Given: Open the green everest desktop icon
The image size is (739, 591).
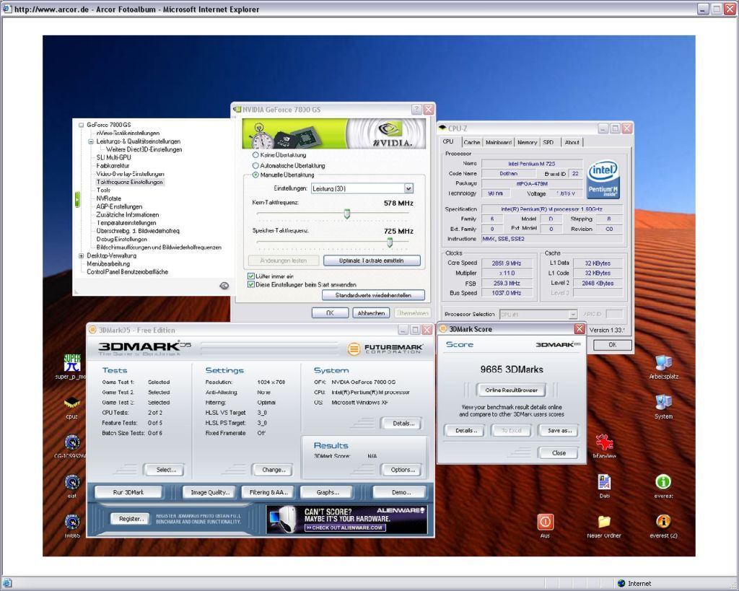Looking at the screenshot, I should pos(663,481).
